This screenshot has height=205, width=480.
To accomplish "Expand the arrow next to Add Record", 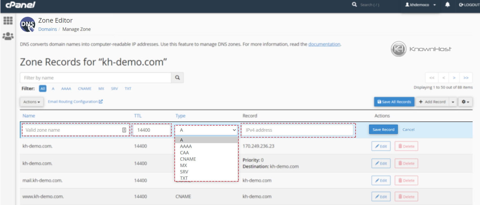I will pos(453,101).
